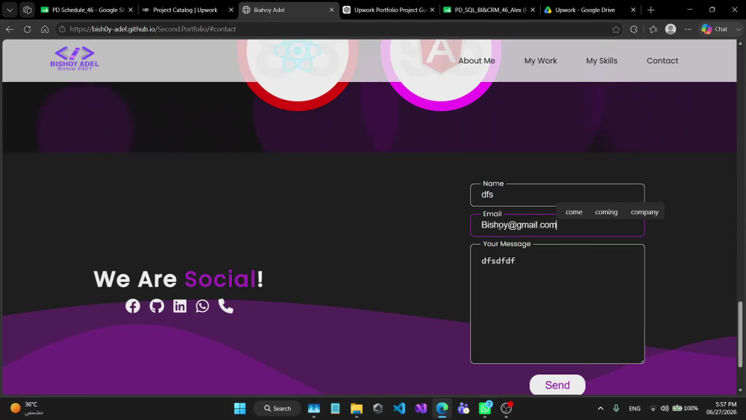Viewport: 746px width, 420px height.
Task: Click the page vertical scrollbar thumb
Action: pos(740,334)
